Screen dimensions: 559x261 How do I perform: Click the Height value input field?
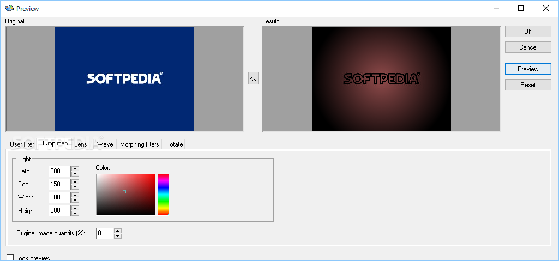[60, 210]
